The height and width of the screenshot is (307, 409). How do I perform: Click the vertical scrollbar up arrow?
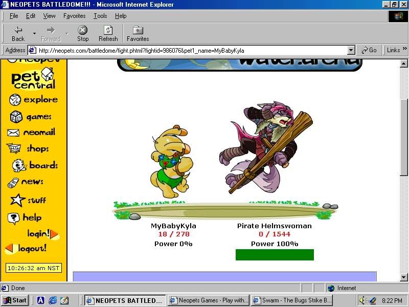403,63
